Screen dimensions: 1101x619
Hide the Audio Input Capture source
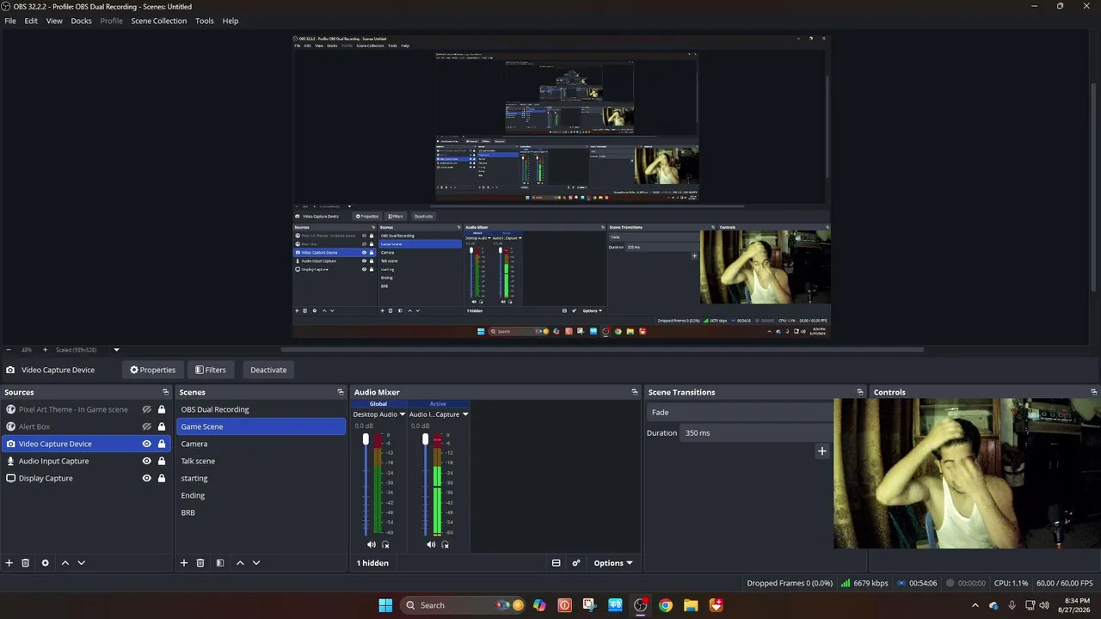(147, 461)
